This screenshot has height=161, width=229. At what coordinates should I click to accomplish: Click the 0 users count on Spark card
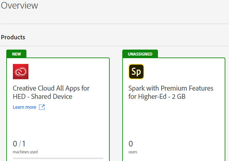(x=131, y=144)
